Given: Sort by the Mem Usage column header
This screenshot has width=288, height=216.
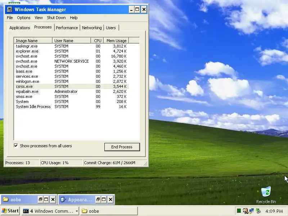Looking at the screenshot, I should 116,41.
